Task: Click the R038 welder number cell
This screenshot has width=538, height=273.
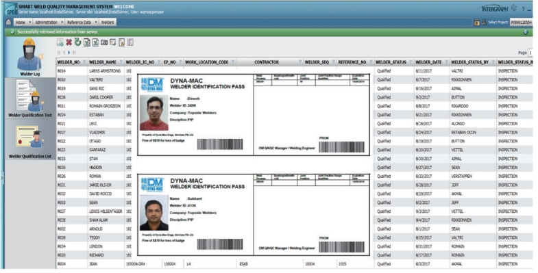Action: coord(62,220)
